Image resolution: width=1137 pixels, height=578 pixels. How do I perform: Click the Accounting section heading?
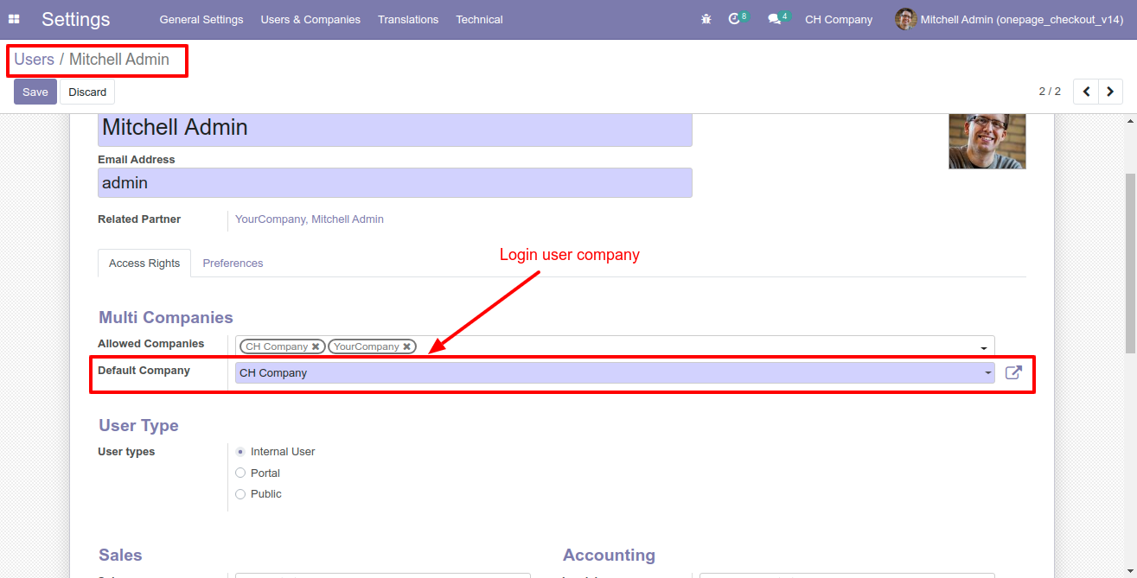click(609, 555)
